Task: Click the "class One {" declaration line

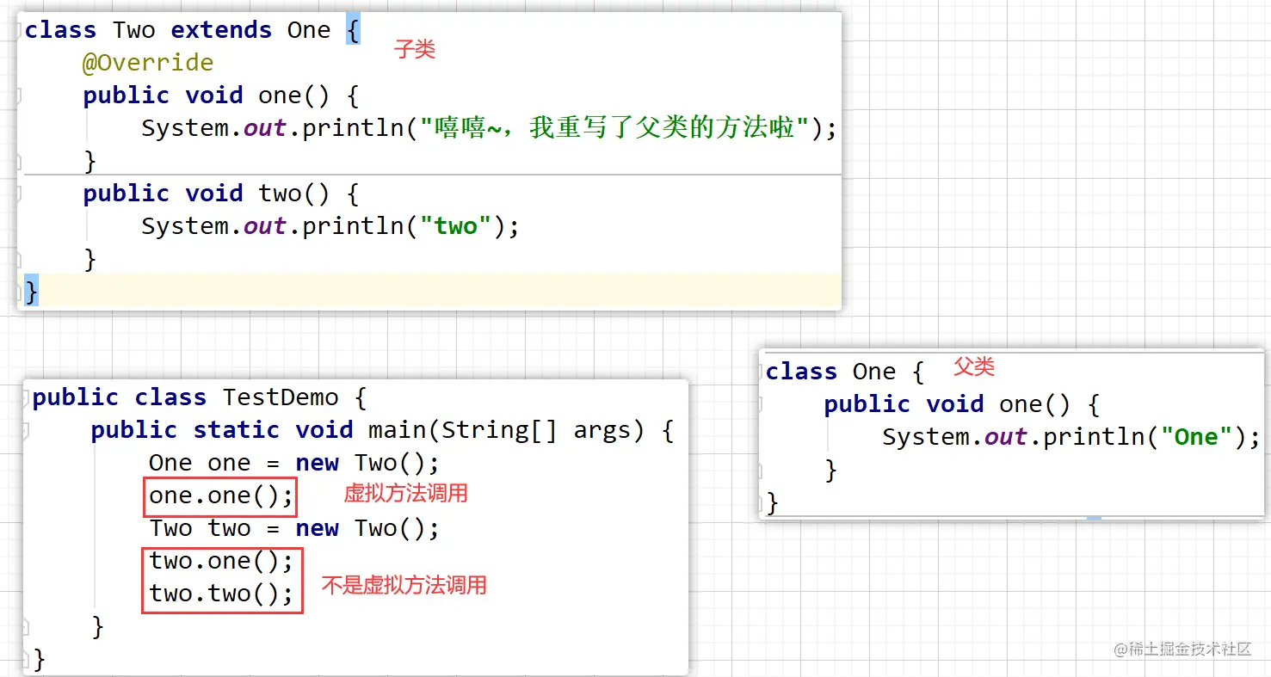Action: tap(845, 372)
